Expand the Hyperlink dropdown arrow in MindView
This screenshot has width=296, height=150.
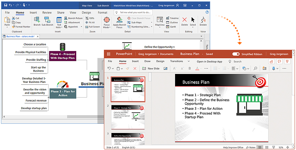(x=81, y=27)
